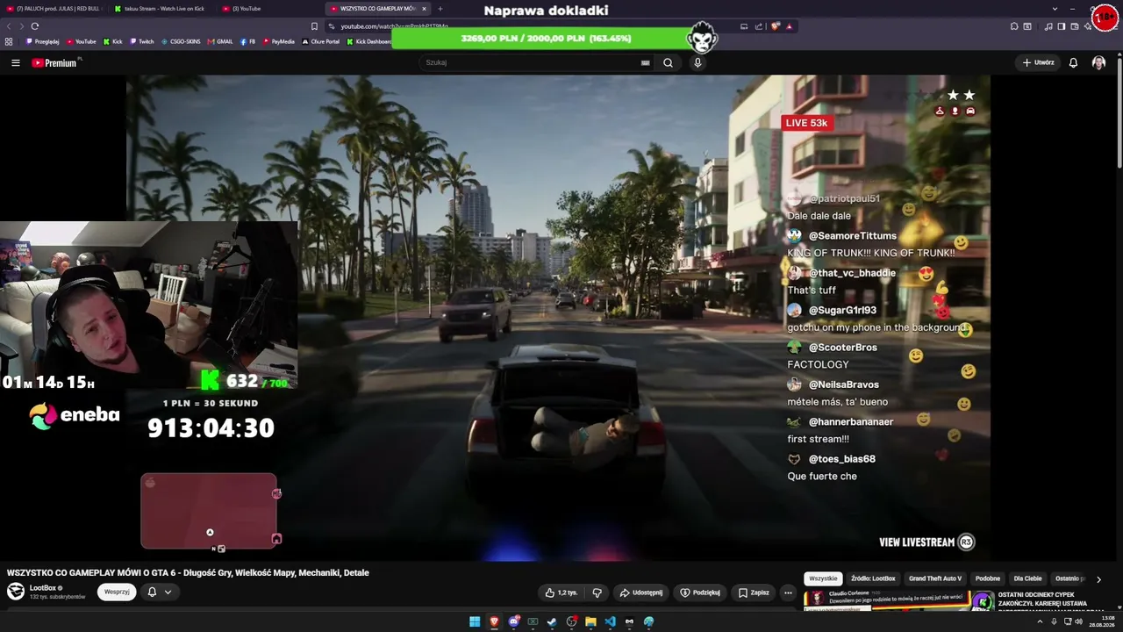Open the CSGO-SKINS bookmark
1123x632 pixels.
[x=181, y=41]
